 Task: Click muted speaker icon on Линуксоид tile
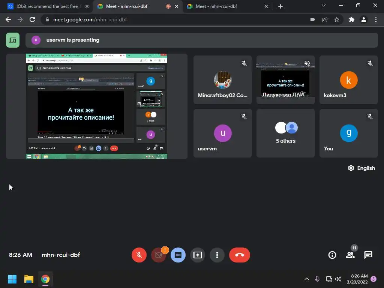point(307,63)
